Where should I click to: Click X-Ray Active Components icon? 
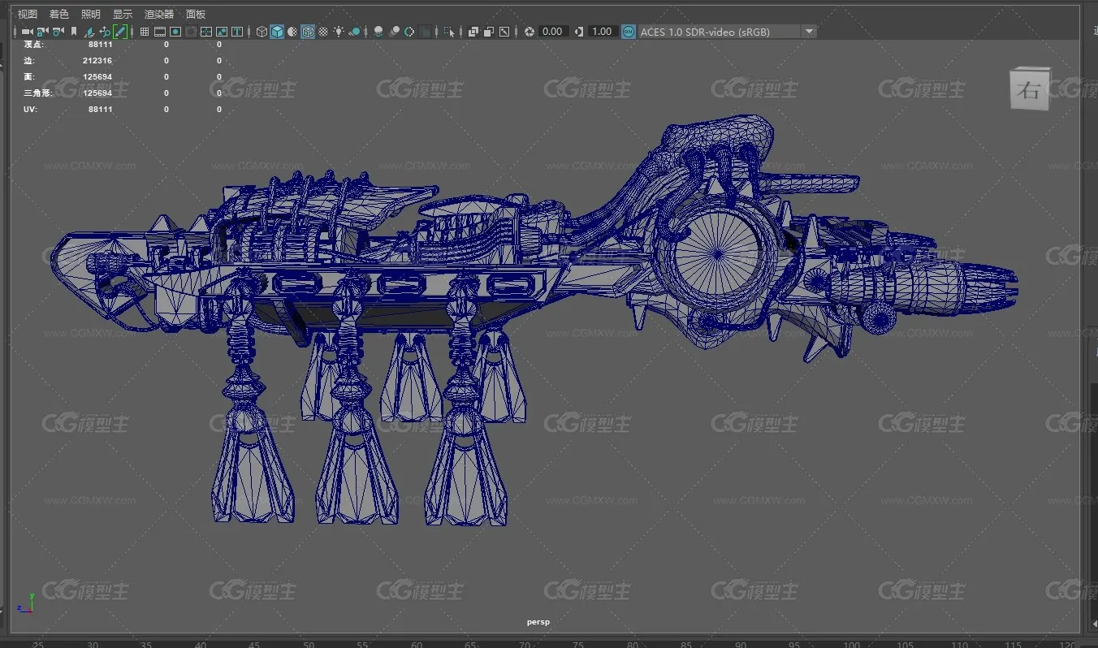pyautogui.click(x=489, y=32)
